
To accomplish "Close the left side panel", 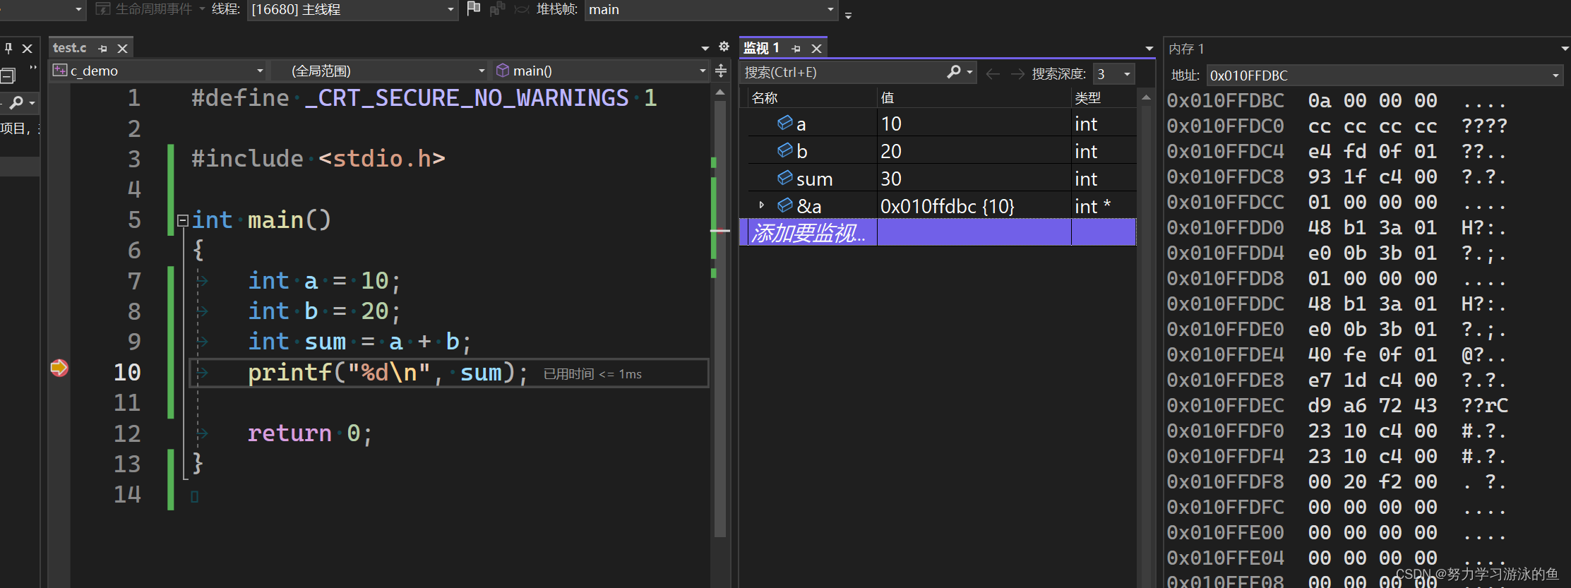I will point(28,48).
